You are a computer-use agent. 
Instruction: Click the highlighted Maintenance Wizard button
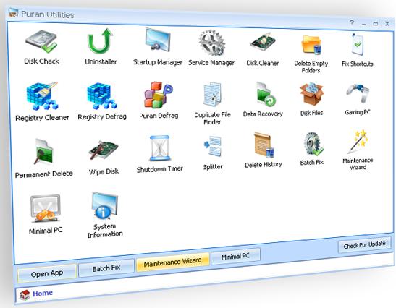173,262
